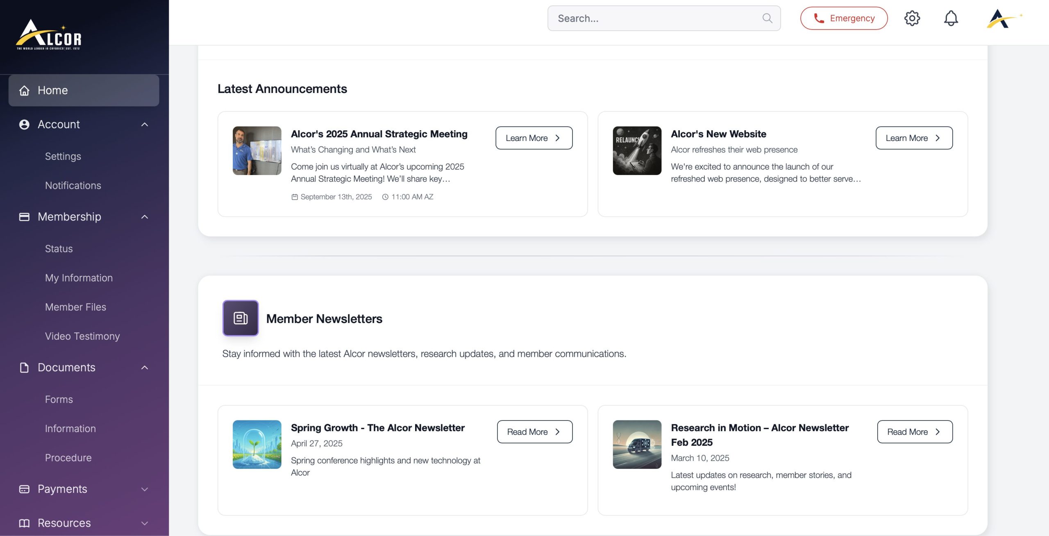Read More on Spring Growth newsletter
Viewport: 1049px width, 536px height.
pyautogui.click(x=534, y=432)
